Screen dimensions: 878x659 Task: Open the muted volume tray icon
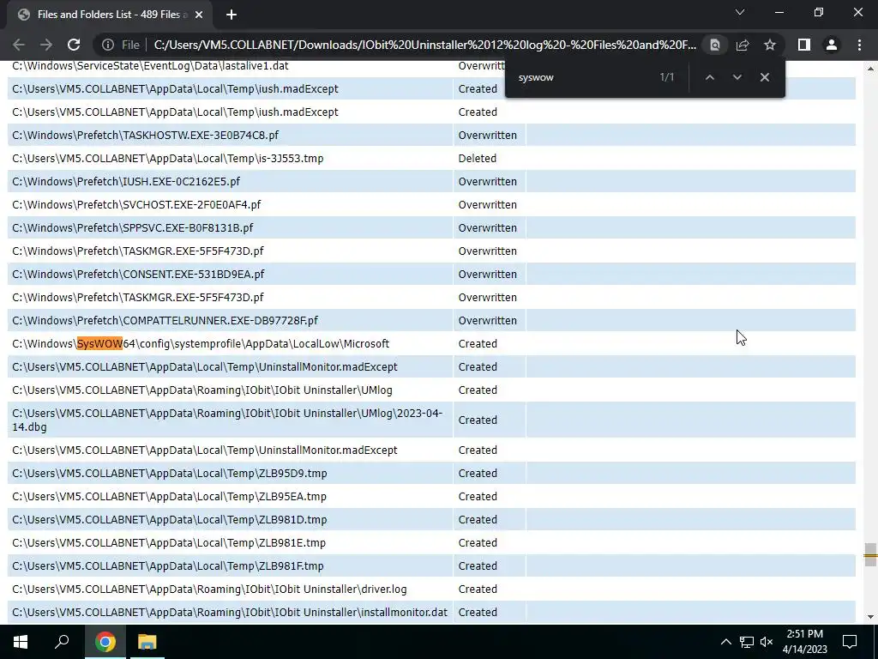(767, 642)
